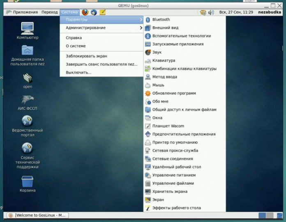Switch to the first workspace in the workspace switcher
The height and width of the screenshot is (222, 286).
tap(262, 215)
